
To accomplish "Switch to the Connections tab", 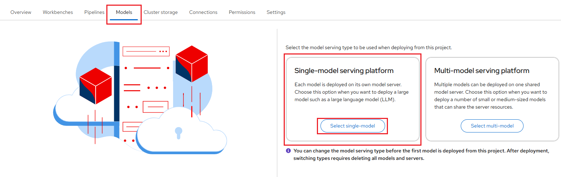I will [203, 12].
